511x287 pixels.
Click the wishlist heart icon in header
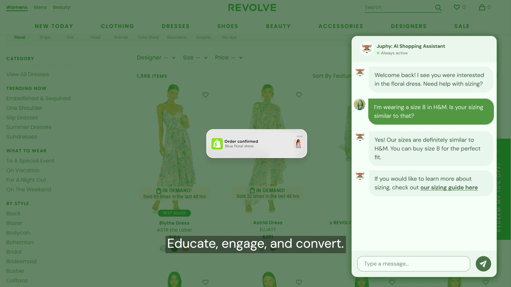[457, 7]
